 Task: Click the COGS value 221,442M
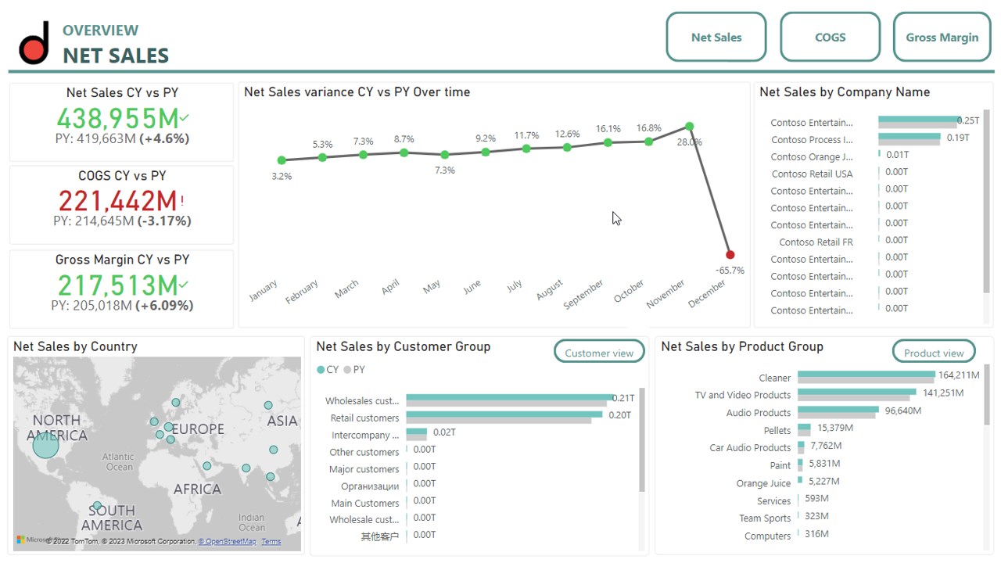coord(117,202)
